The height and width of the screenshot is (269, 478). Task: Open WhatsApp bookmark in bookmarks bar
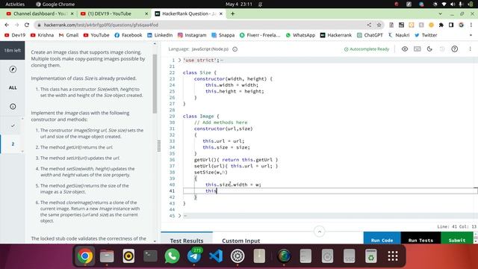(x=300, y=35)
